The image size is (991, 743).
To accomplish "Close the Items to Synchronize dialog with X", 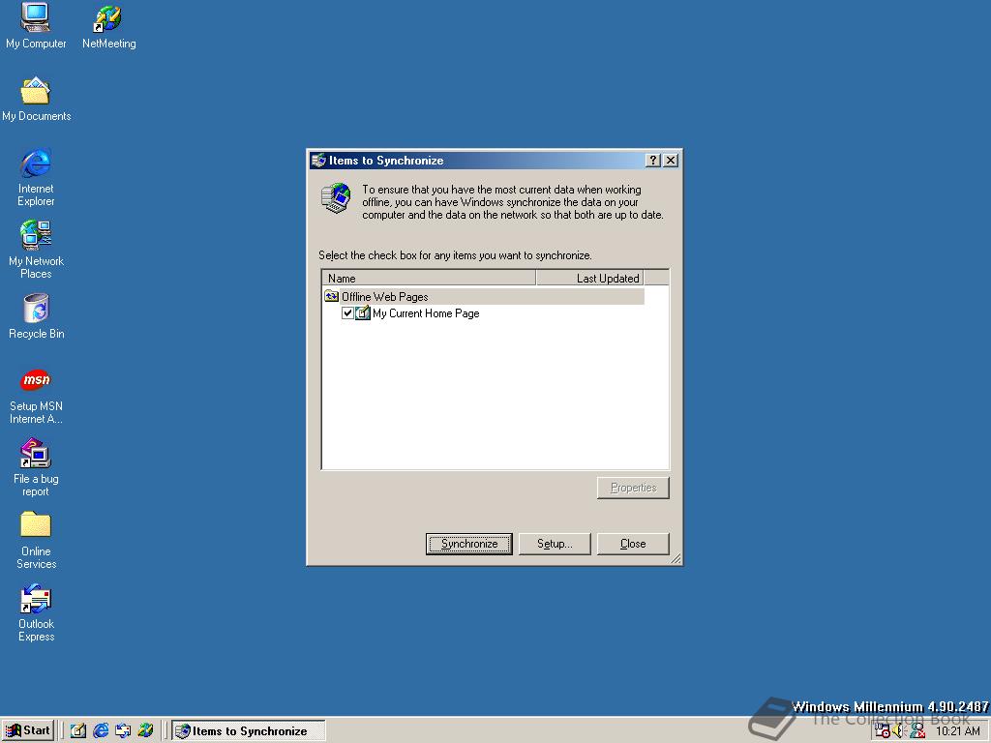I will click(671, 161).
